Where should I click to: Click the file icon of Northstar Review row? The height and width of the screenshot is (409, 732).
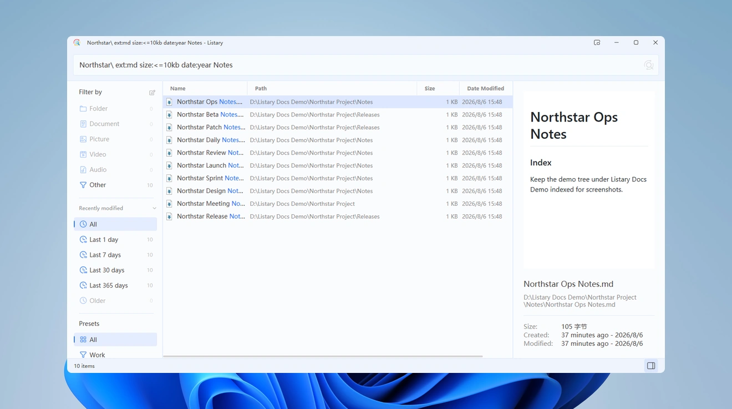pos(170,153)
